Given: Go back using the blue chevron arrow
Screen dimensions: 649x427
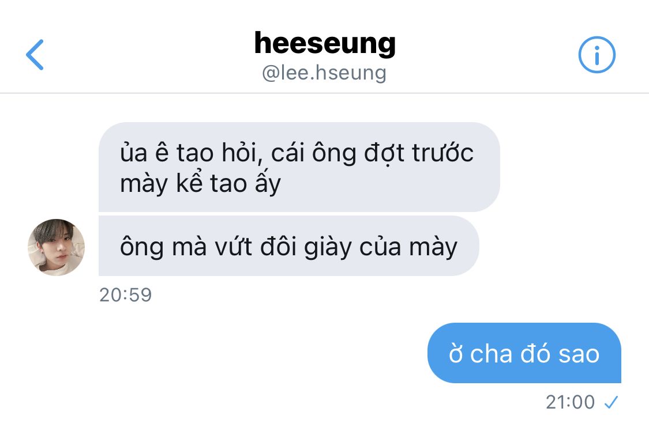Looking at the screenshot, I should 35,55.
